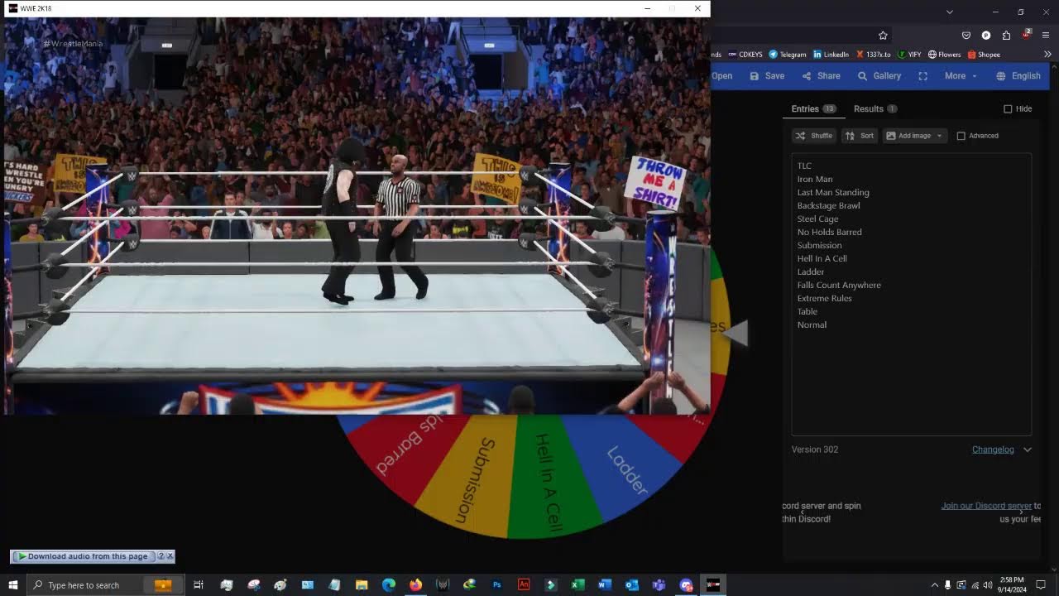This screenshot has width=1059, height=596.
Task: Enable the Advanced checkbox
Action: point(961,136)
